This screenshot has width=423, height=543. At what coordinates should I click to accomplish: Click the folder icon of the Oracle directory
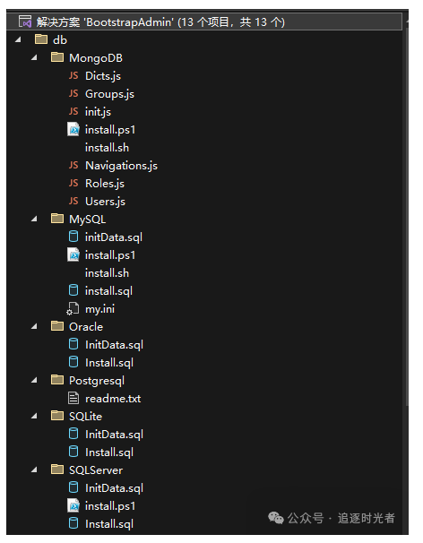tap(57, 326)
